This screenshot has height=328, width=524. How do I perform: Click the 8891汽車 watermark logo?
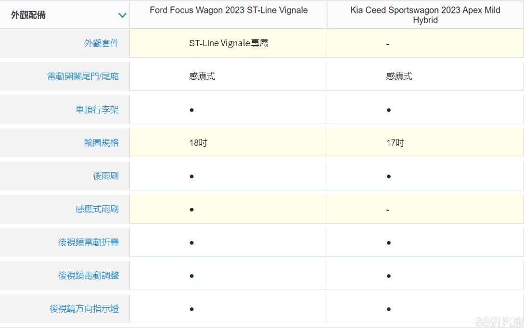498,322
